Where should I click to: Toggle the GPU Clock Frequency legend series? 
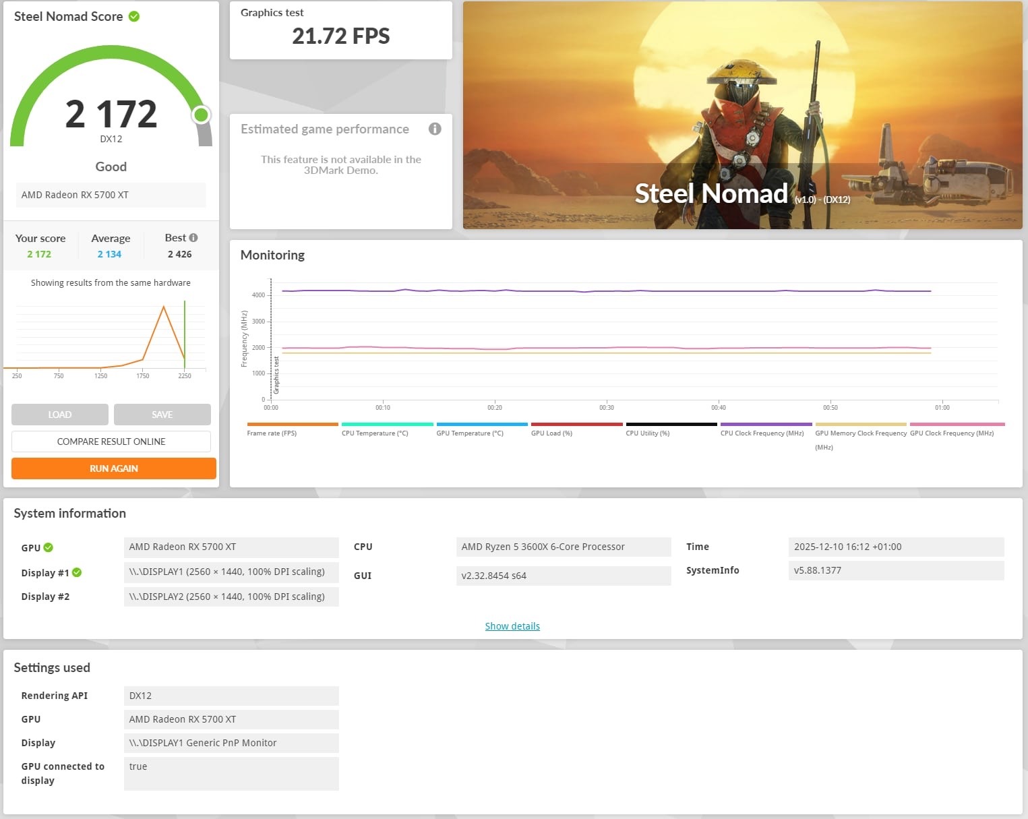(x=957, y=429)
